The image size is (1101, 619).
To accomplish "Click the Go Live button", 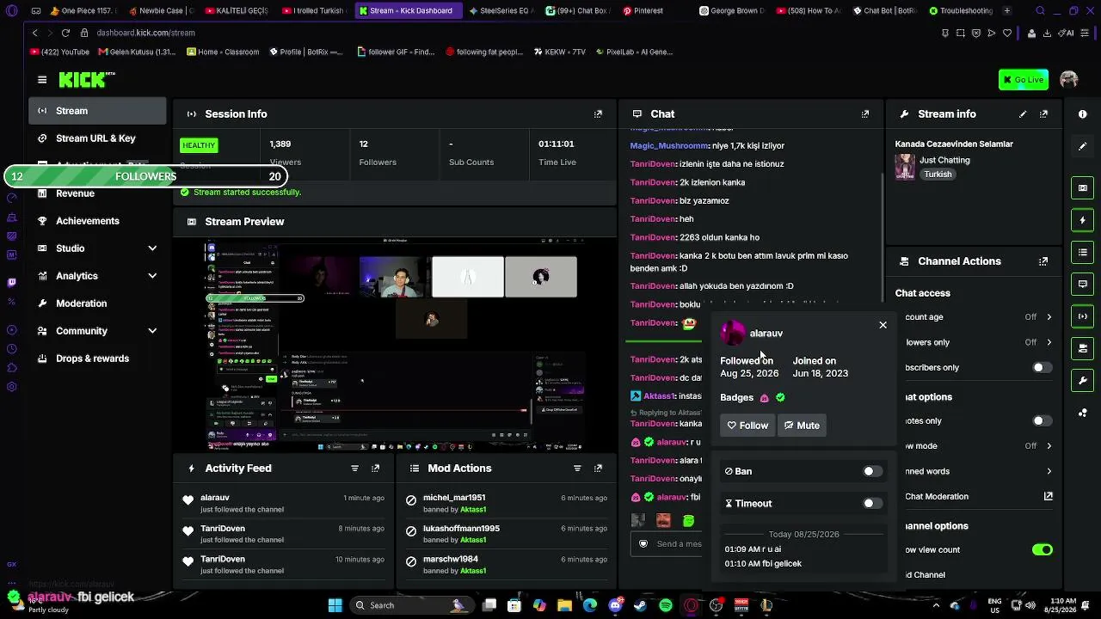I will tap(1024, 80).
